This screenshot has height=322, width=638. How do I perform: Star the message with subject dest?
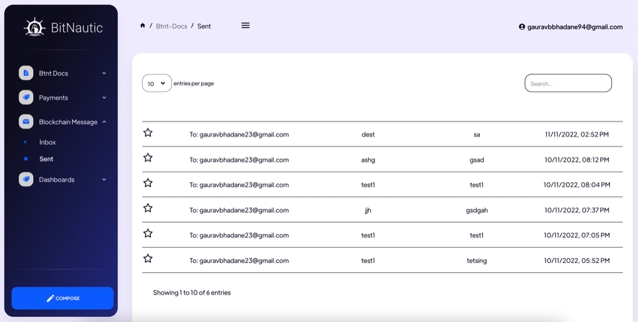point(148,133)
